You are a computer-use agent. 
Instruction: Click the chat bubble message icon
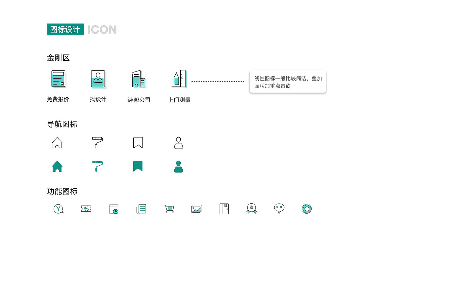pyautogui.click(x=279, y=209)
